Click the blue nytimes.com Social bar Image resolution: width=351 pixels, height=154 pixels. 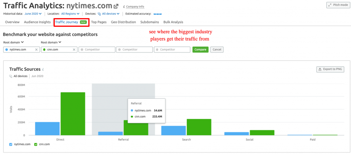tap(237, 133)
